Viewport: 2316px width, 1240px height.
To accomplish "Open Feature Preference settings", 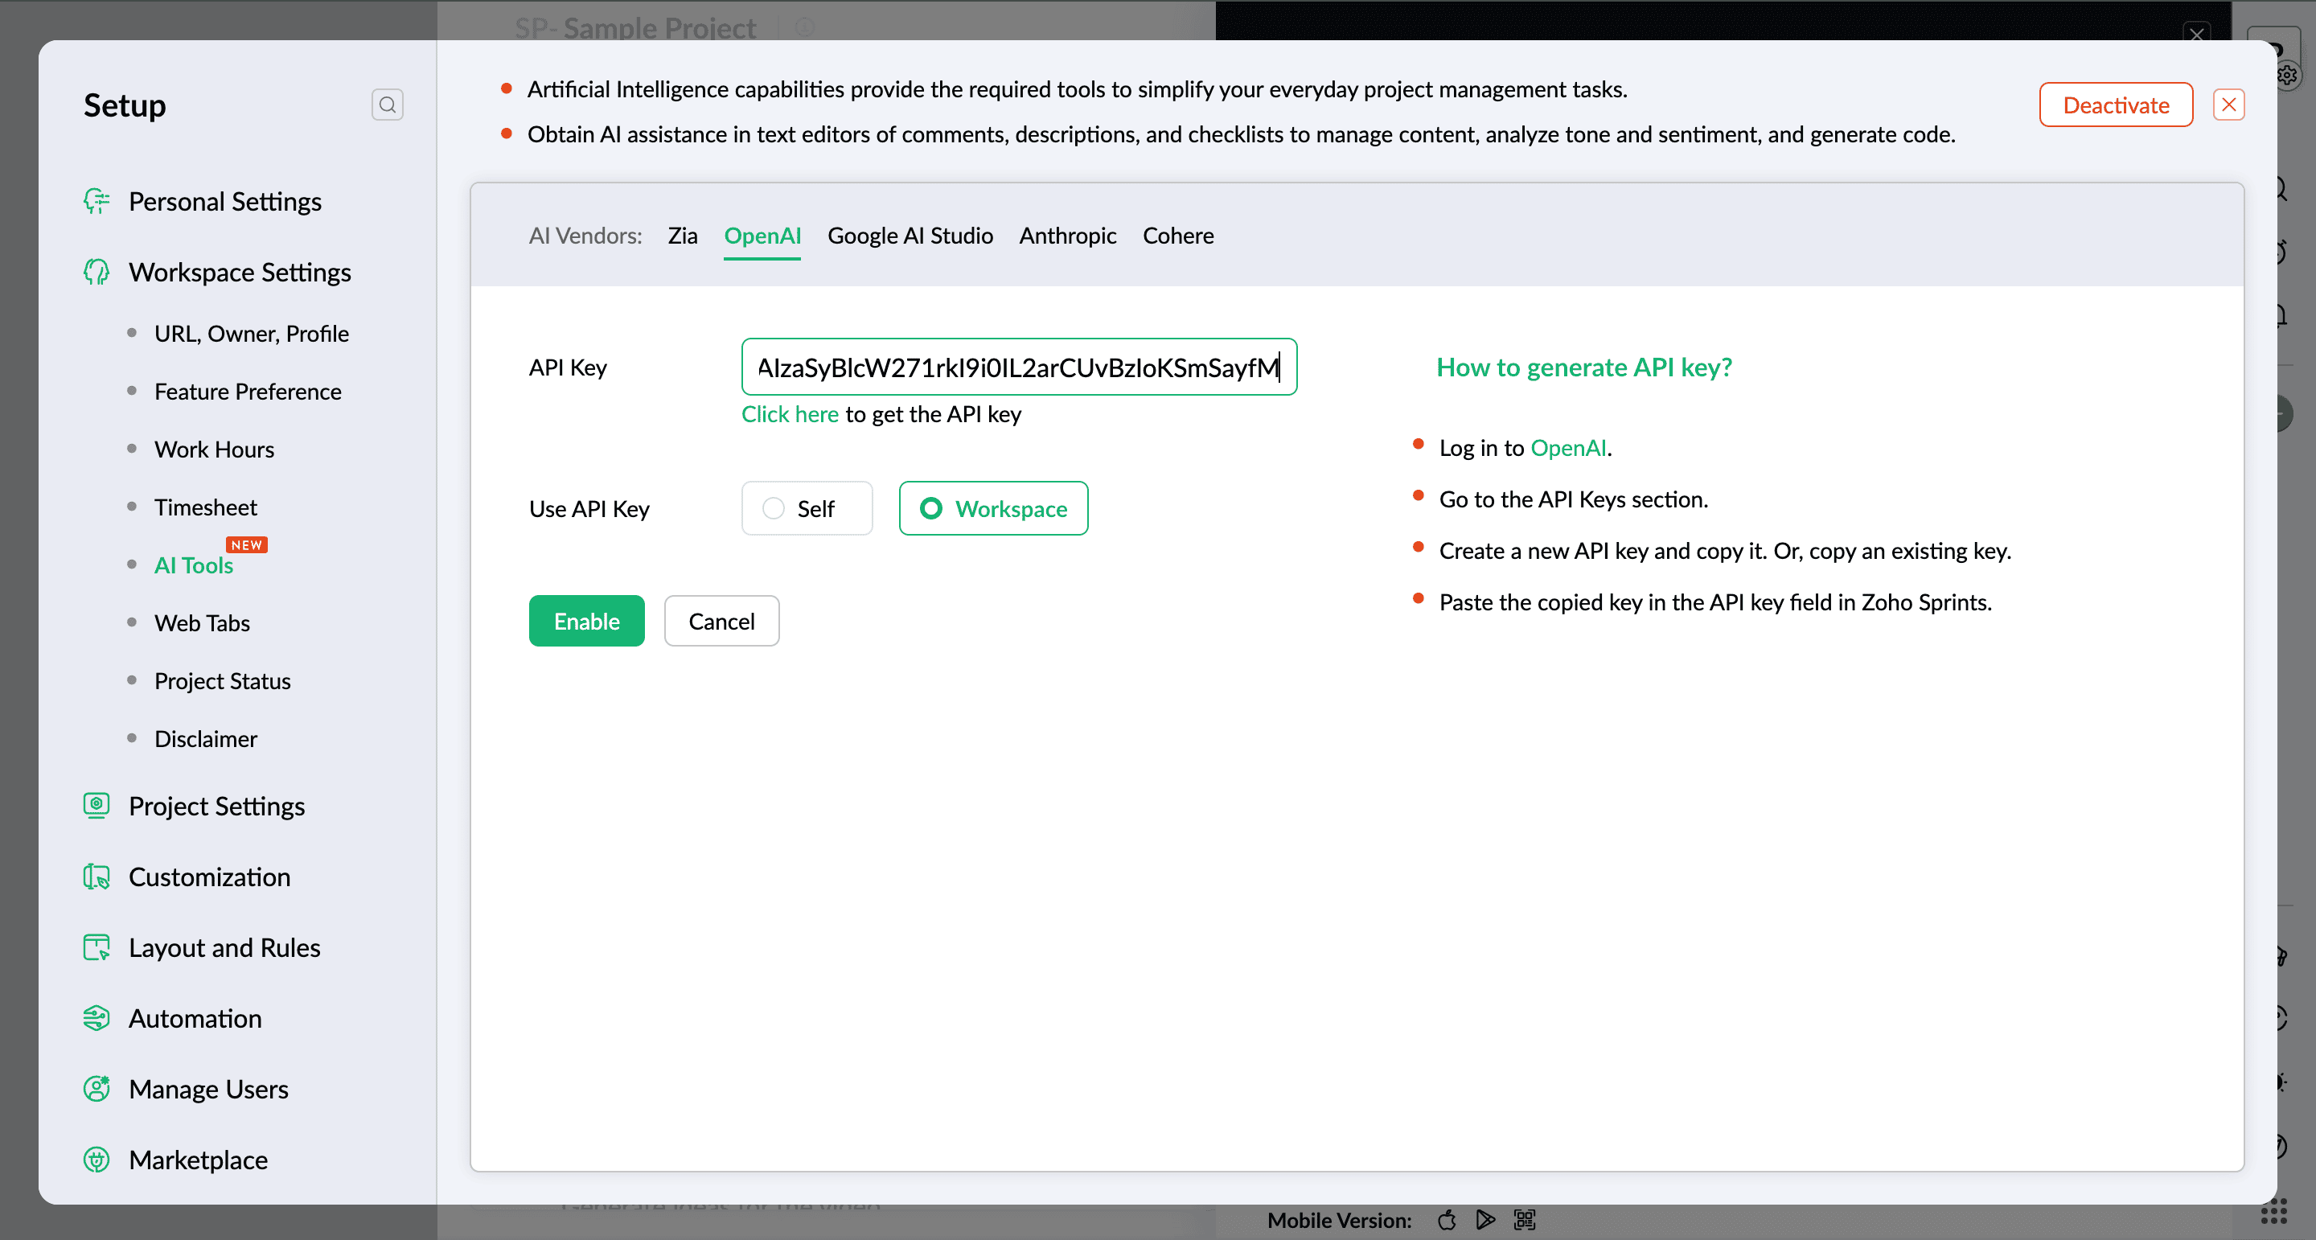I will pos(248,391).
